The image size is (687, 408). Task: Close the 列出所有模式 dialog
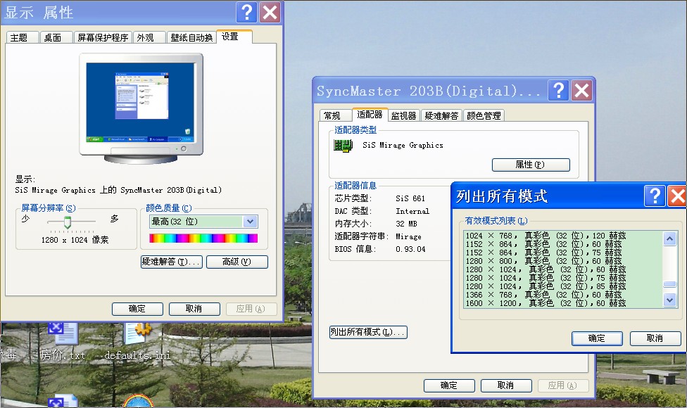tap(677, 196)
